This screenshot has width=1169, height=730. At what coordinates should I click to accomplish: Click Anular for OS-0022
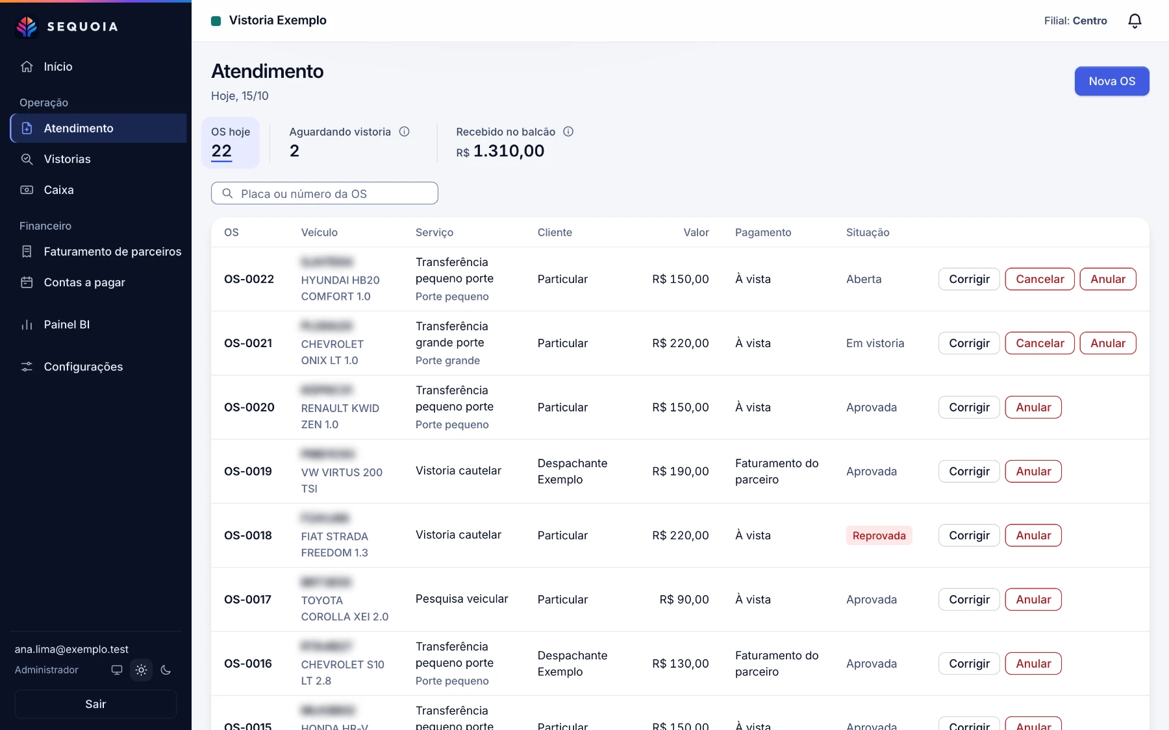[1108, 279]
